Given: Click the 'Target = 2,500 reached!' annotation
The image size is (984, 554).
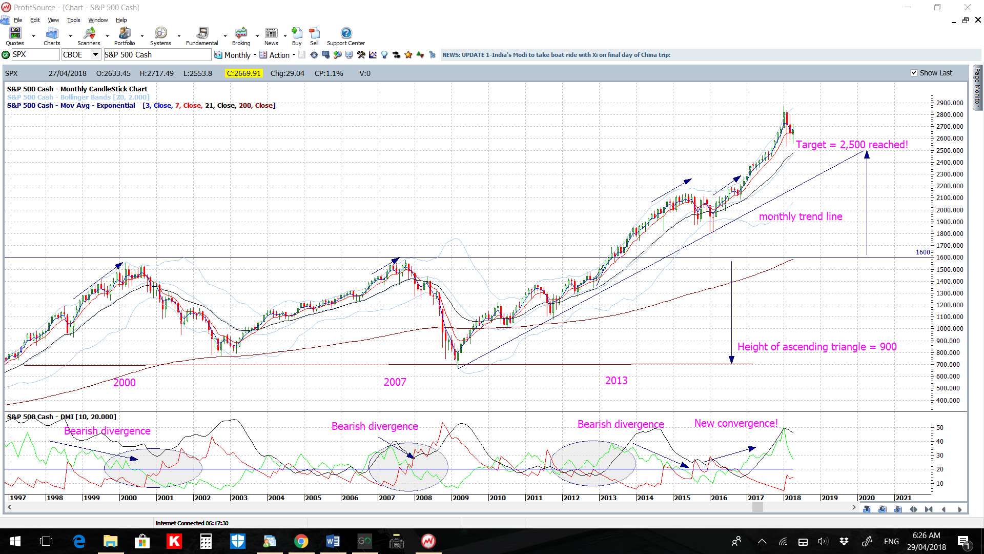Looking at the screenshot, I should 852,145.
